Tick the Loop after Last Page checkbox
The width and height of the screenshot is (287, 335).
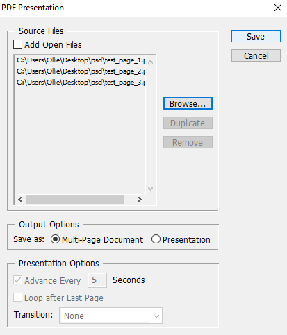(x=18, y=298)
